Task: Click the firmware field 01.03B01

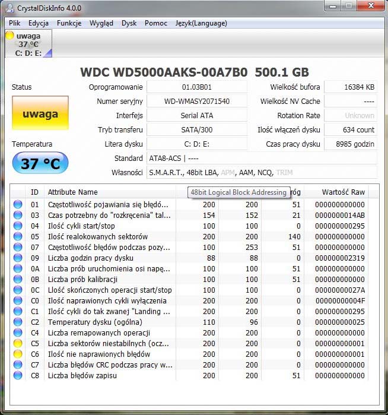Action: 197,87
